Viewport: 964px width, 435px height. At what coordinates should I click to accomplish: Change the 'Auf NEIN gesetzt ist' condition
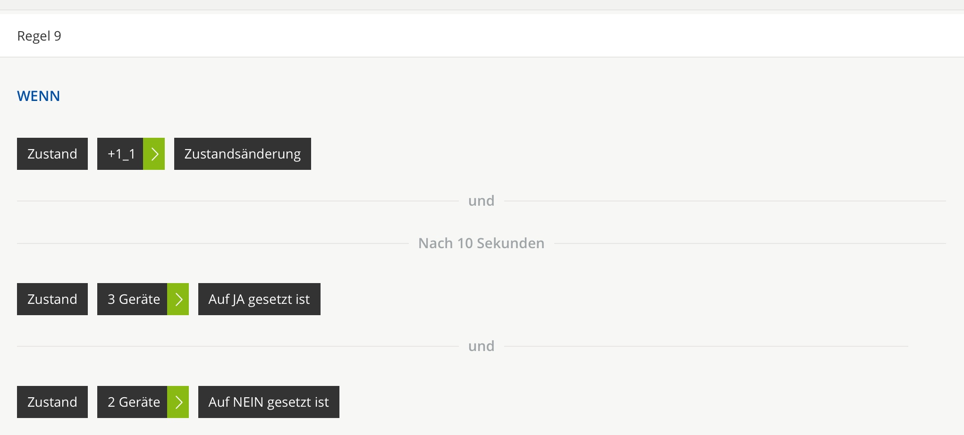click(269, 402)
